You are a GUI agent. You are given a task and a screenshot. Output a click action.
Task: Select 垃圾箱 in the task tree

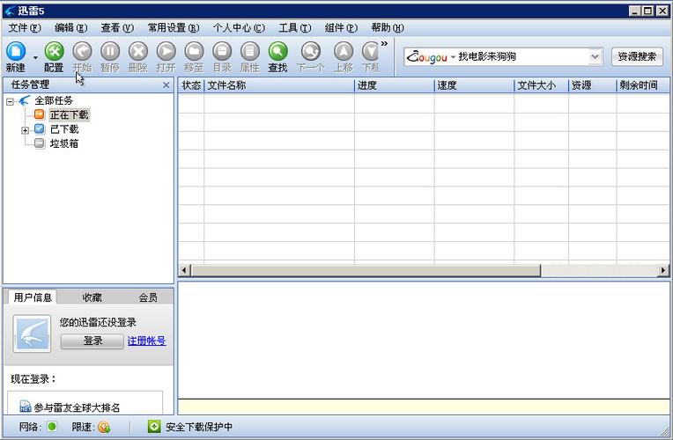click(x=63, y=143)
